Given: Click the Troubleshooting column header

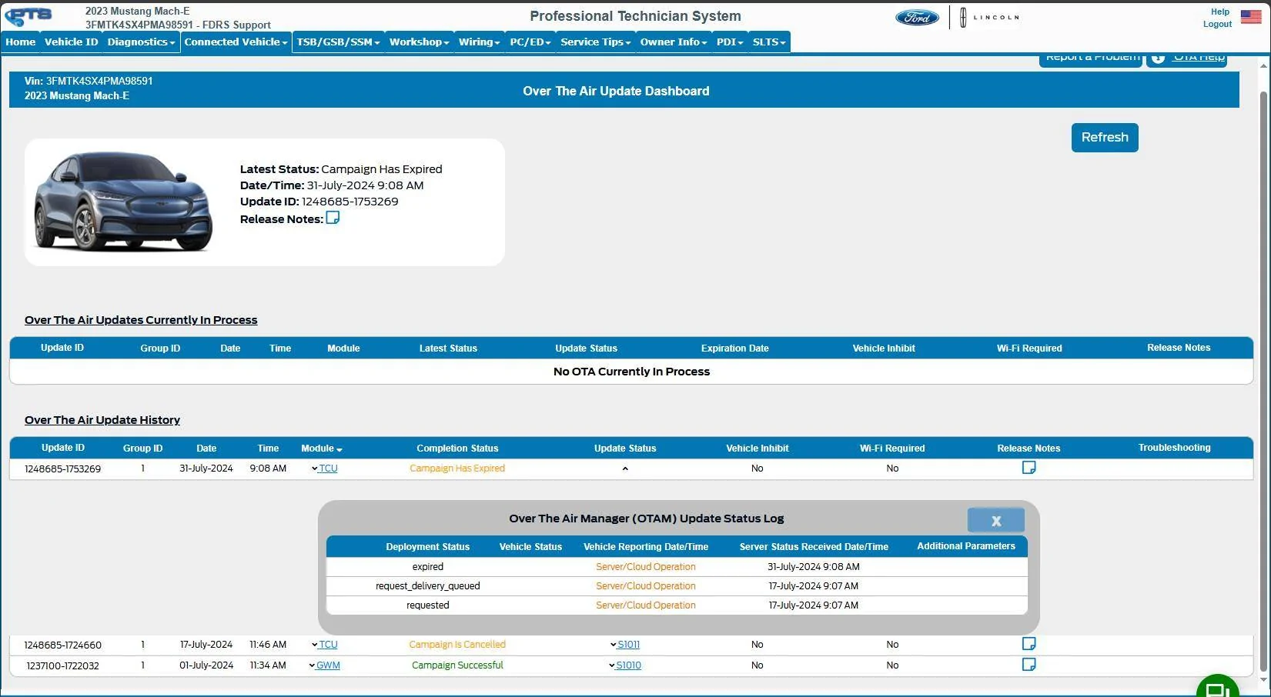Looking at the screenshot, I should pos(1174,448).
